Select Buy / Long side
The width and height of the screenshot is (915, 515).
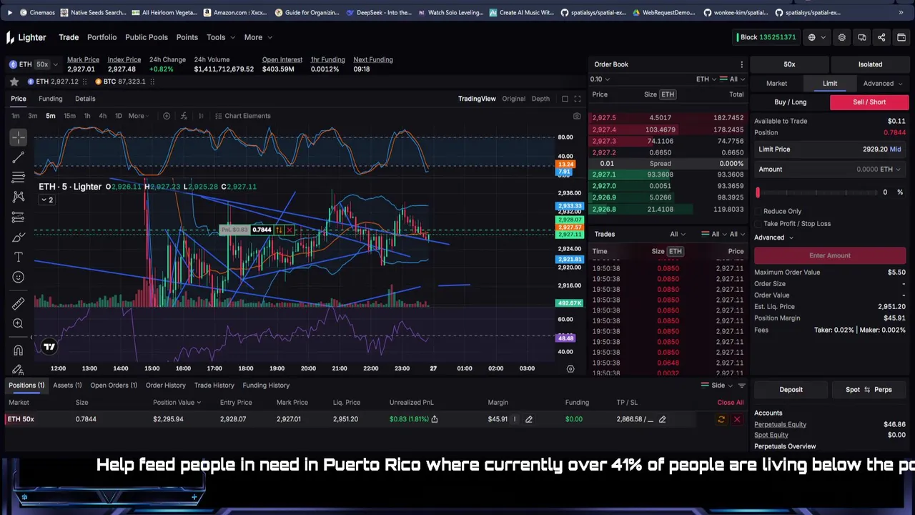[x=790, y=102]
